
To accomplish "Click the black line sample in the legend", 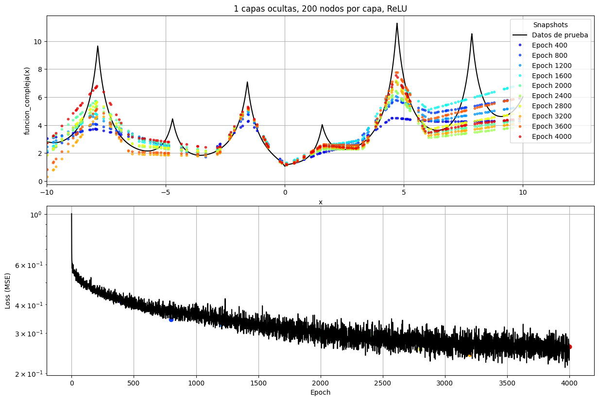I will click(x=520, y=35).
